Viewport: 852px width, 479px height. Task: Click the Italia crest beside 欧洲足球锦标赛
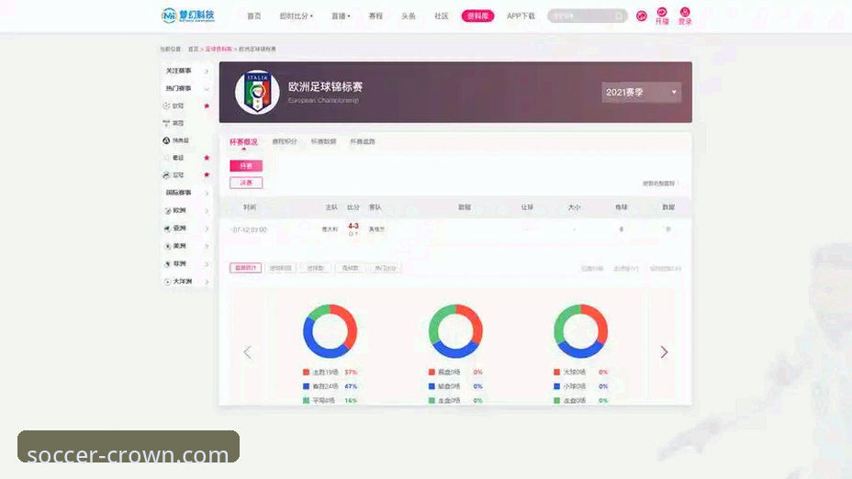click(257, 92)
